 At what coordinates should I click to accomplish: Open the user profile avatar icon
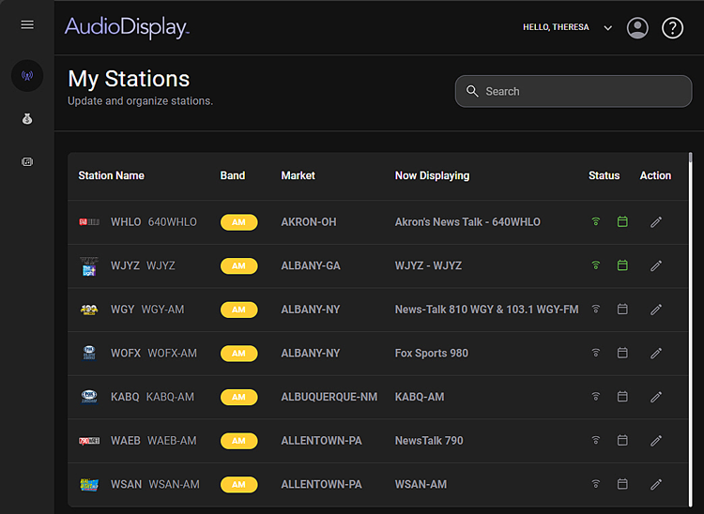(x=637, y=28)
